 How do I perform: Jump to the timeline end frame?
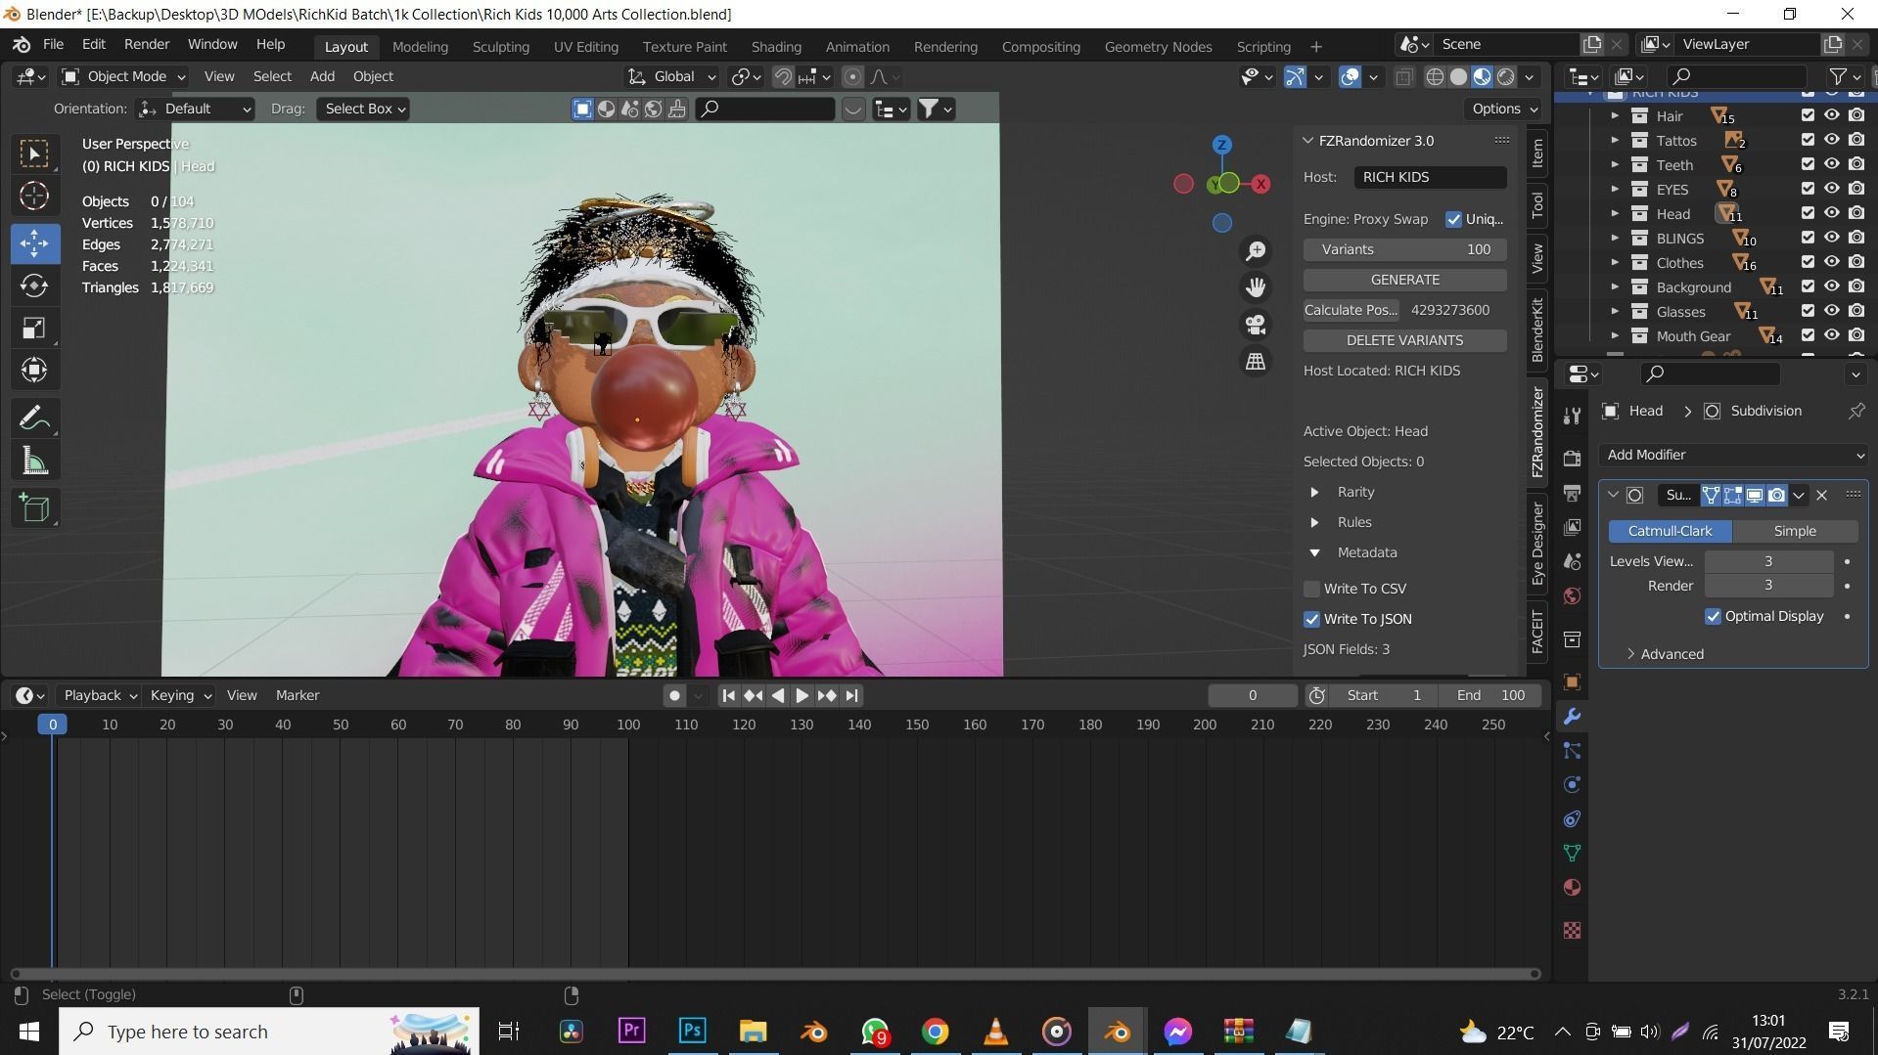point(851,695)
